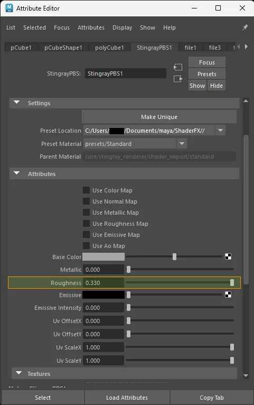Click the Maya app icon in title bar

[x=9, y=8]
